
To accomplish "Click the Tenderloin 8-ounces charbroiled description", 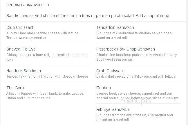I will (134, 36).
